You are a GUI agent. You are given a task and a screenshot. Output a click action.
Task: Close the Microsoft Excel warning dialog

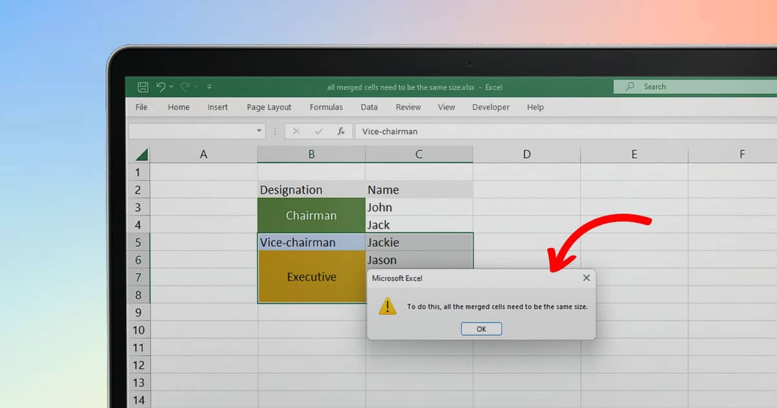point(586,278)
